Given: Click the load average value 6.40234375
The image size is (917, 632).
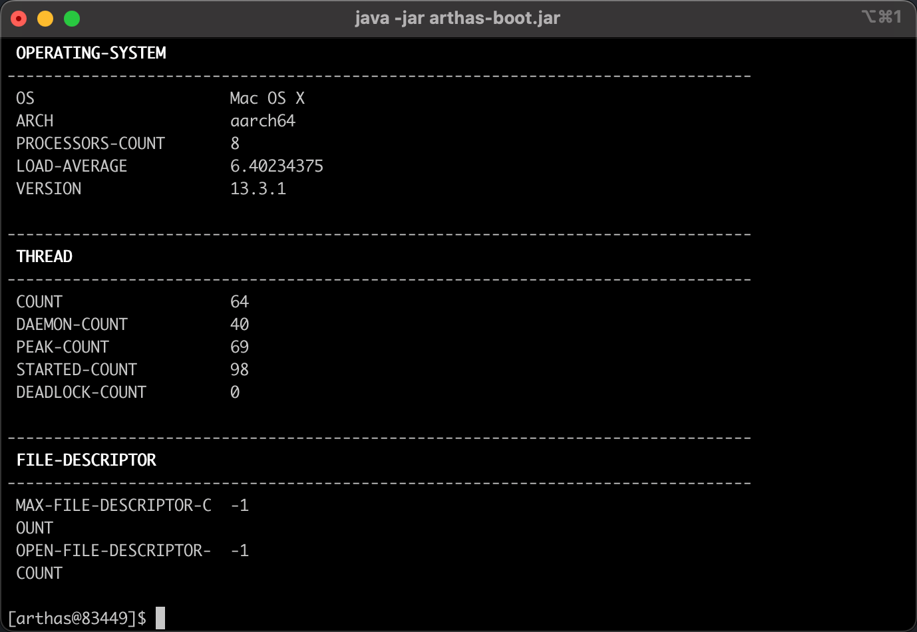Looking at the screenshot, I should (x=277, y=166).
